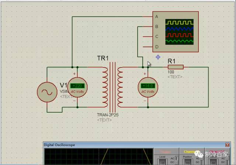This screenshot has width=236, height=165.
Task: Select the four-channel oscilloscope component
Action: click(x=176, y=32)
